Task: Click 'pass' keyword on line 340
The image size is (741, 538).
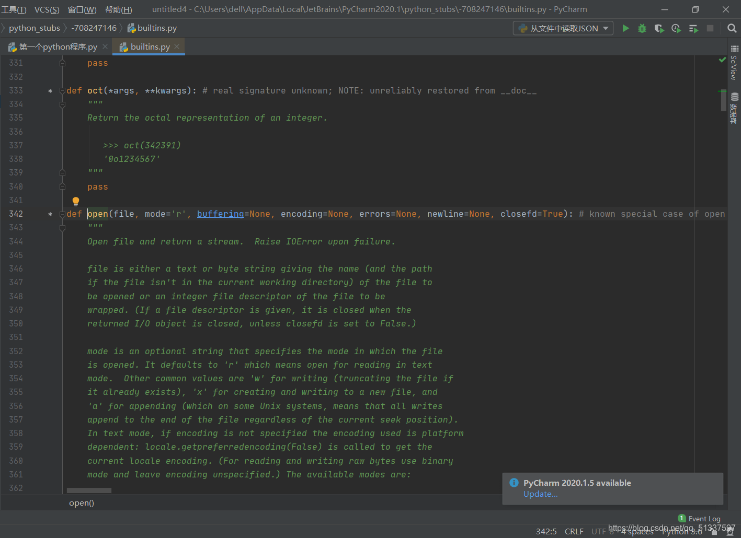Action: click(98, 186)
